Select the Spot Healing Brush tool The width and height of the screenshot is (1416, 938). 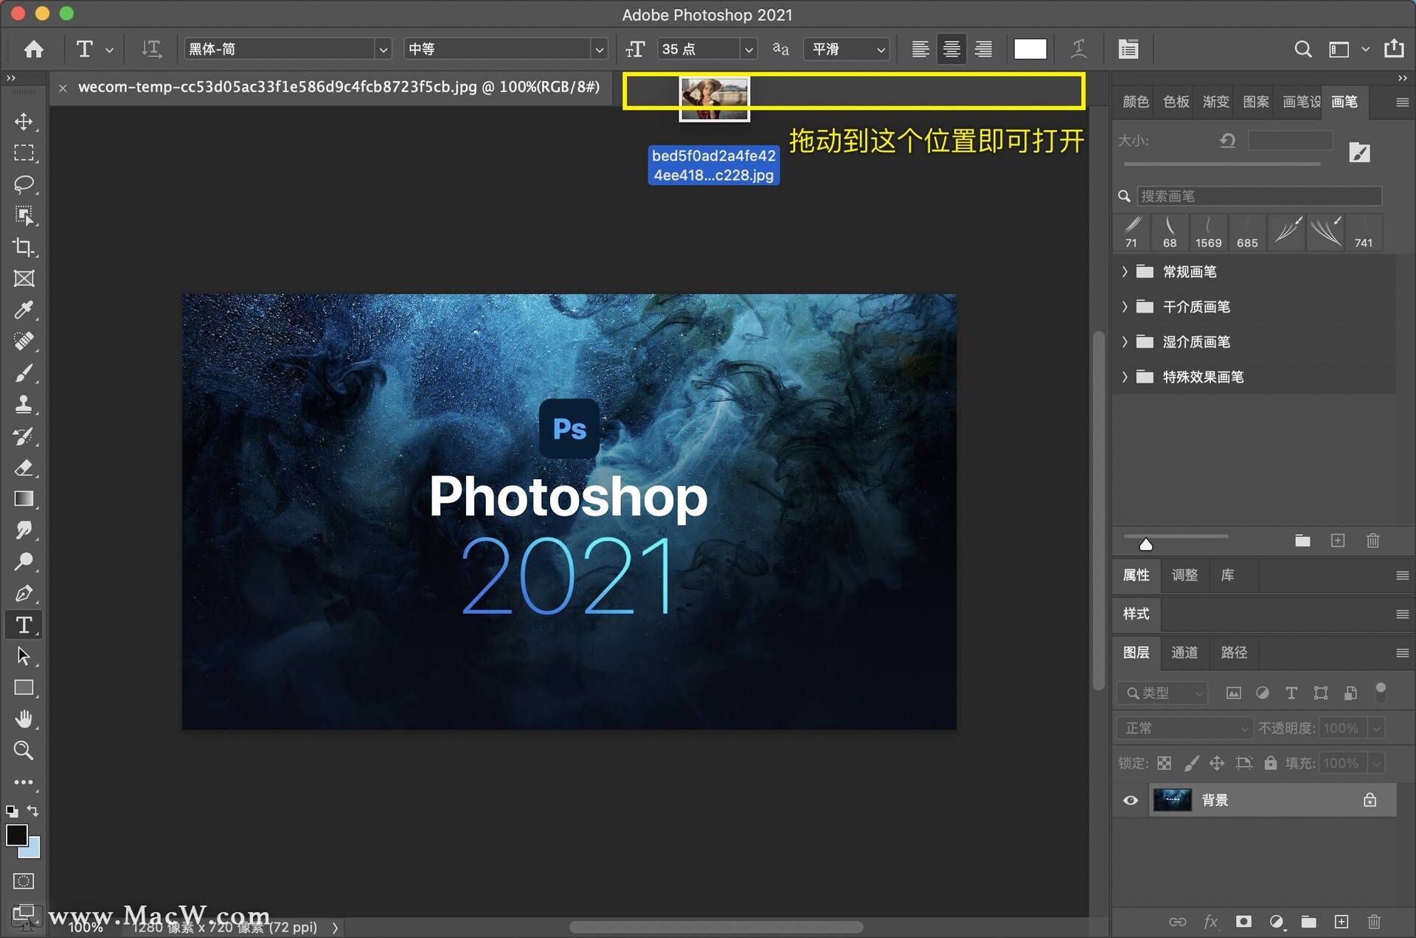pos(24,341)
